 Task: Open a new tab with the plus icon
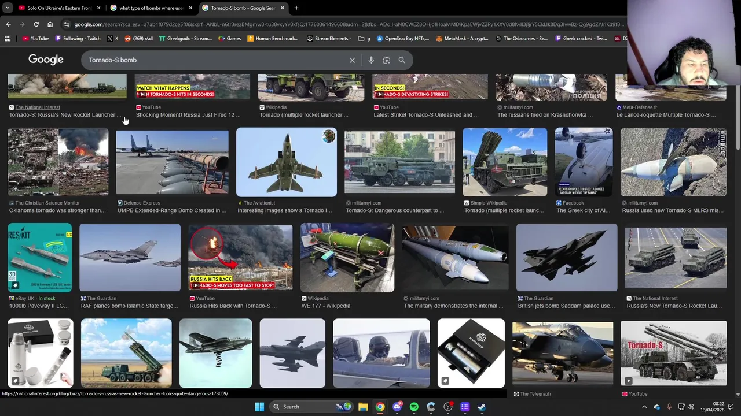pos(296,8)
